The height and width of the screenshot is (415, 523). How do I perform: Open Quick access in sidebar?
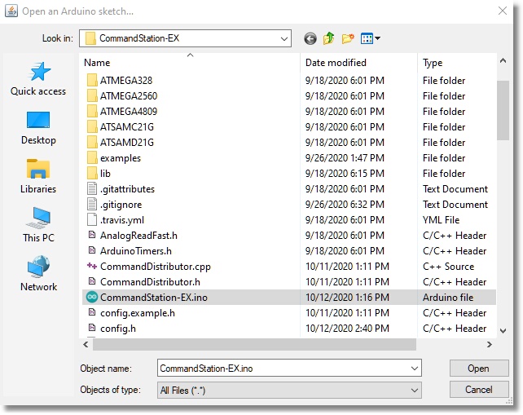click(38, 78)
